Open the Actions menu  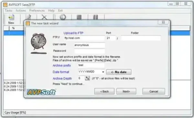click(x=21, y=11)
